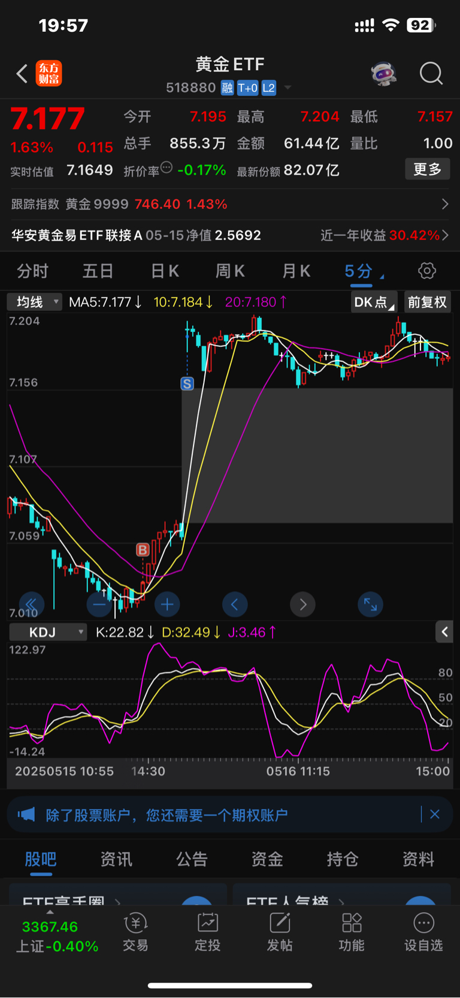
Task: Open the DK点 dropdown
Action: [x=374, y=302]
